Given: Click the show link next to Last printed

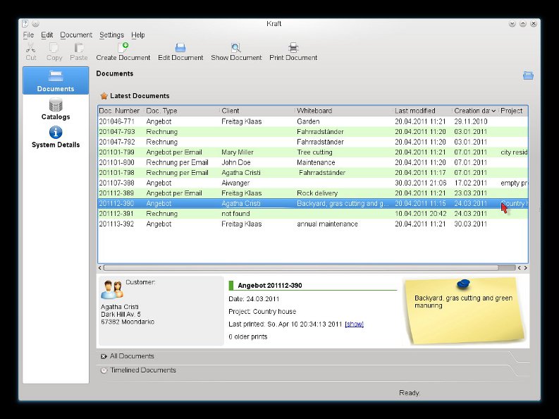Looking at the screenshot, I should 354,324.
